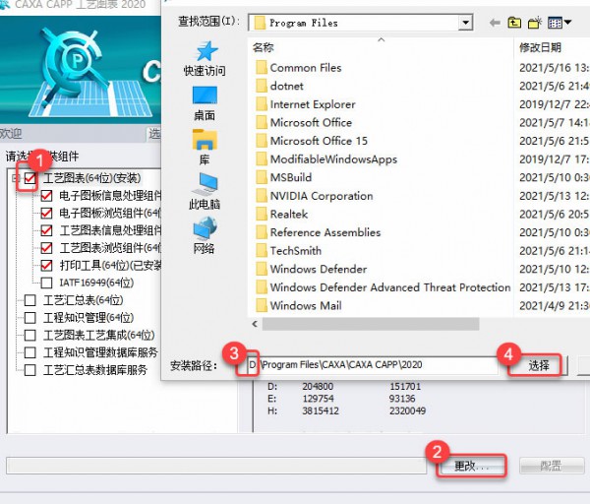Toggle 电子图板浏览组件 checkbox
Viewport: 590px width, 504px height.
(46, 214)
